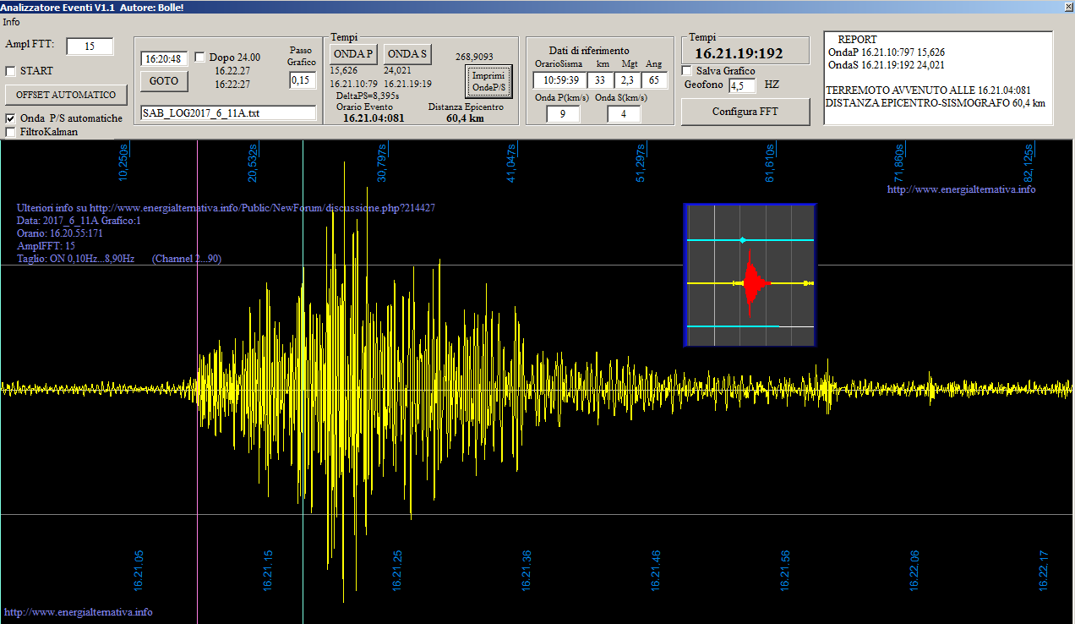Screen dimensions: 1075x624
Task: Click the 16:20:48 time input field
Action: (164, 59)
